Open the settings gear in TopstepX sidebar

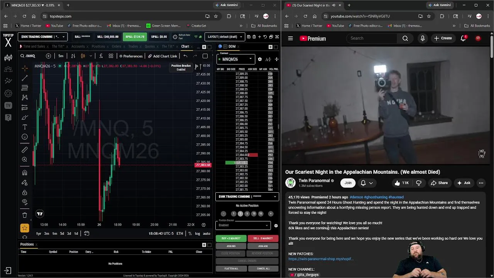(x=8, y=93)
